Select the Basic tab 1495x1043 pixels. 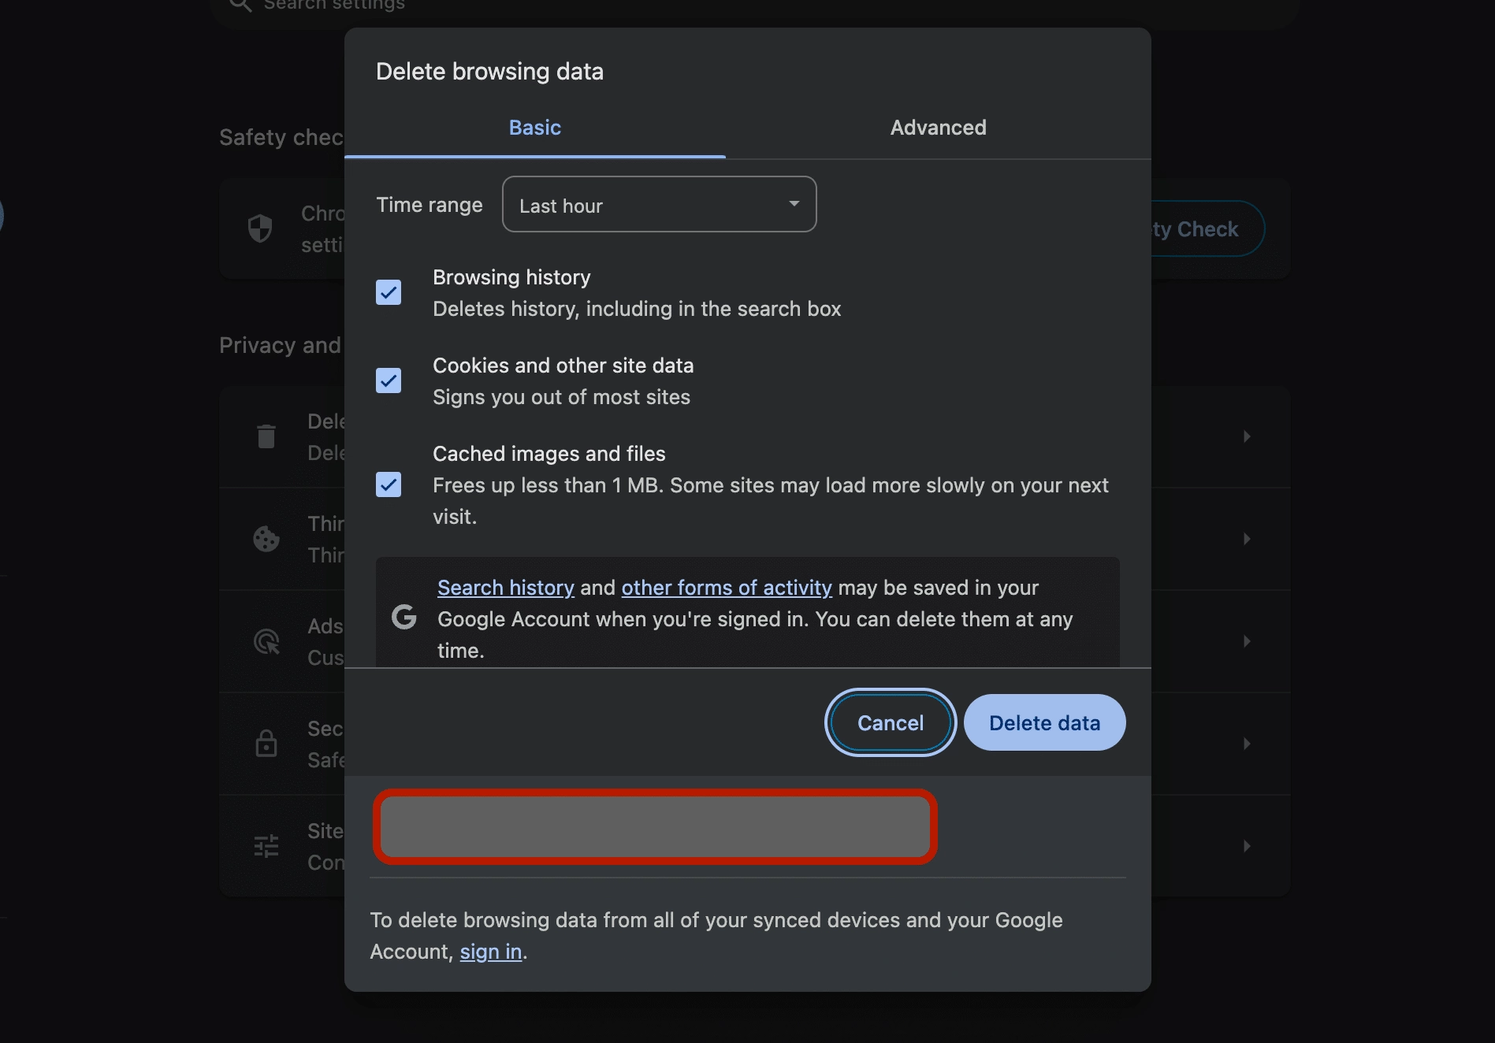point(534,128)
